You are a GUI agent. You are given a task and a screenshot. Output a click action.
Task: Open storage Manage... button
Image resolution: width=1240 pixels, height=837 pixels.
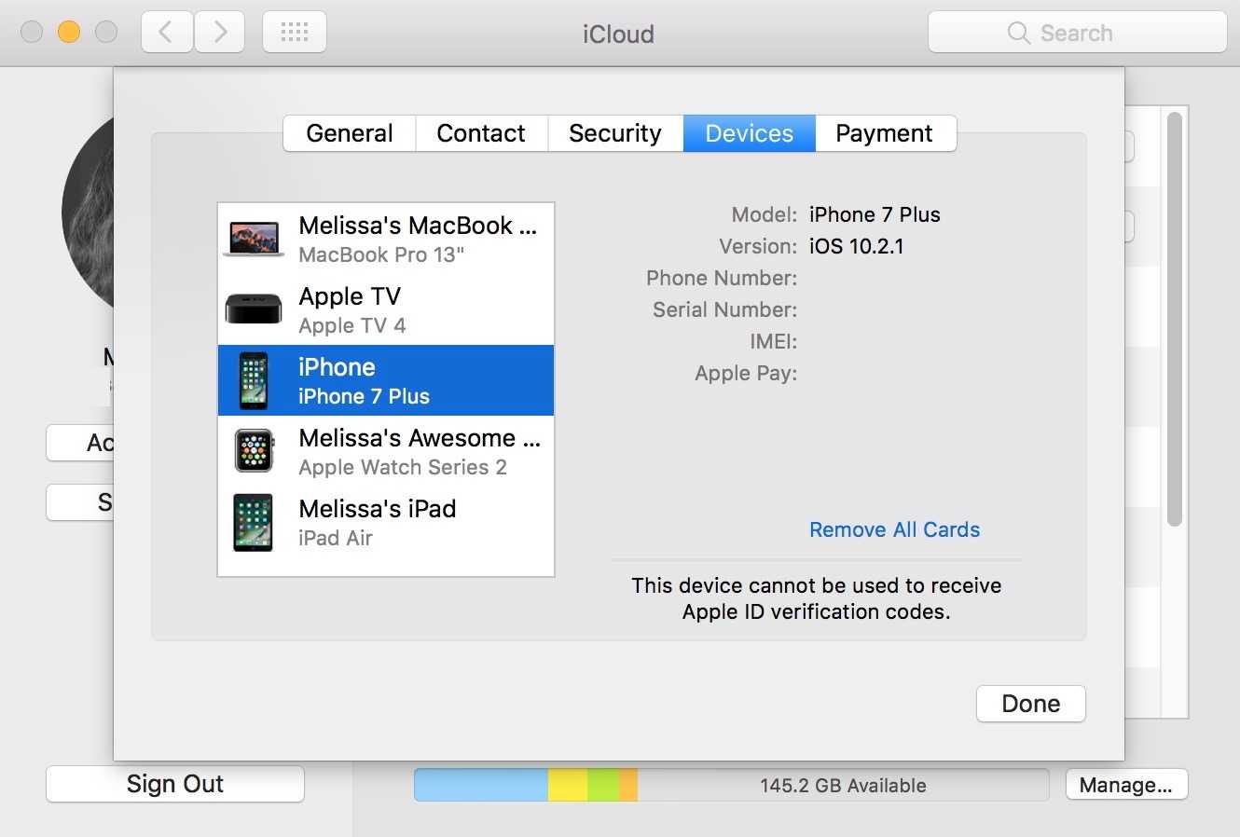[1126, 785]
